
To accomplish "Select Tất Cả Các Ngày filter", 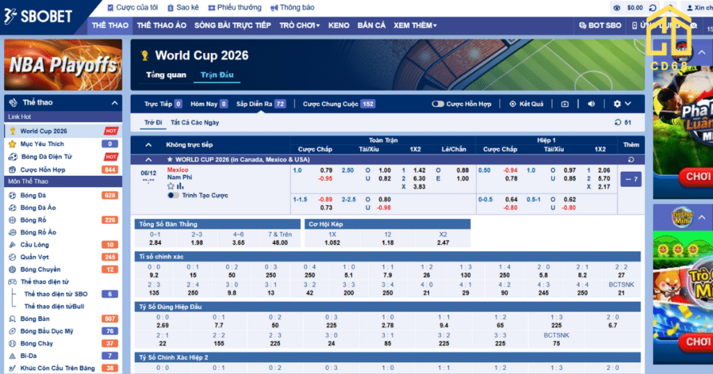I will [x=195, y=122].
